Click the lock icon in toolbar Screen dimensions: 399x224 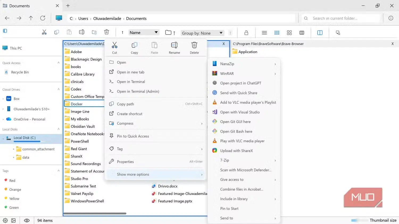point(246,33)
